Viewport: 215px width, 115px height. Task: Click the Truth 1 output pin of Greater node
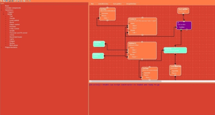pos(128,32)
